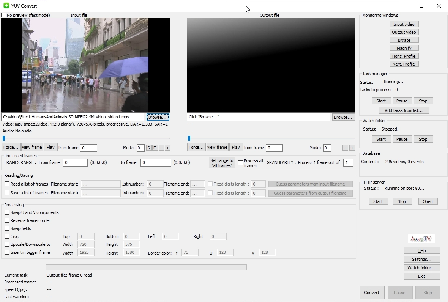
Task: Click the S button beside input Mode
Action: [x=148, y=148]
